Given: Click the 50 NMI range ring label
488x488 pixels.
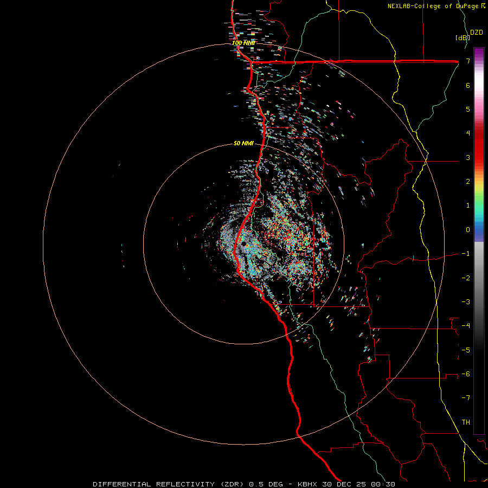Looking at the screenshot, I should 243,143.
